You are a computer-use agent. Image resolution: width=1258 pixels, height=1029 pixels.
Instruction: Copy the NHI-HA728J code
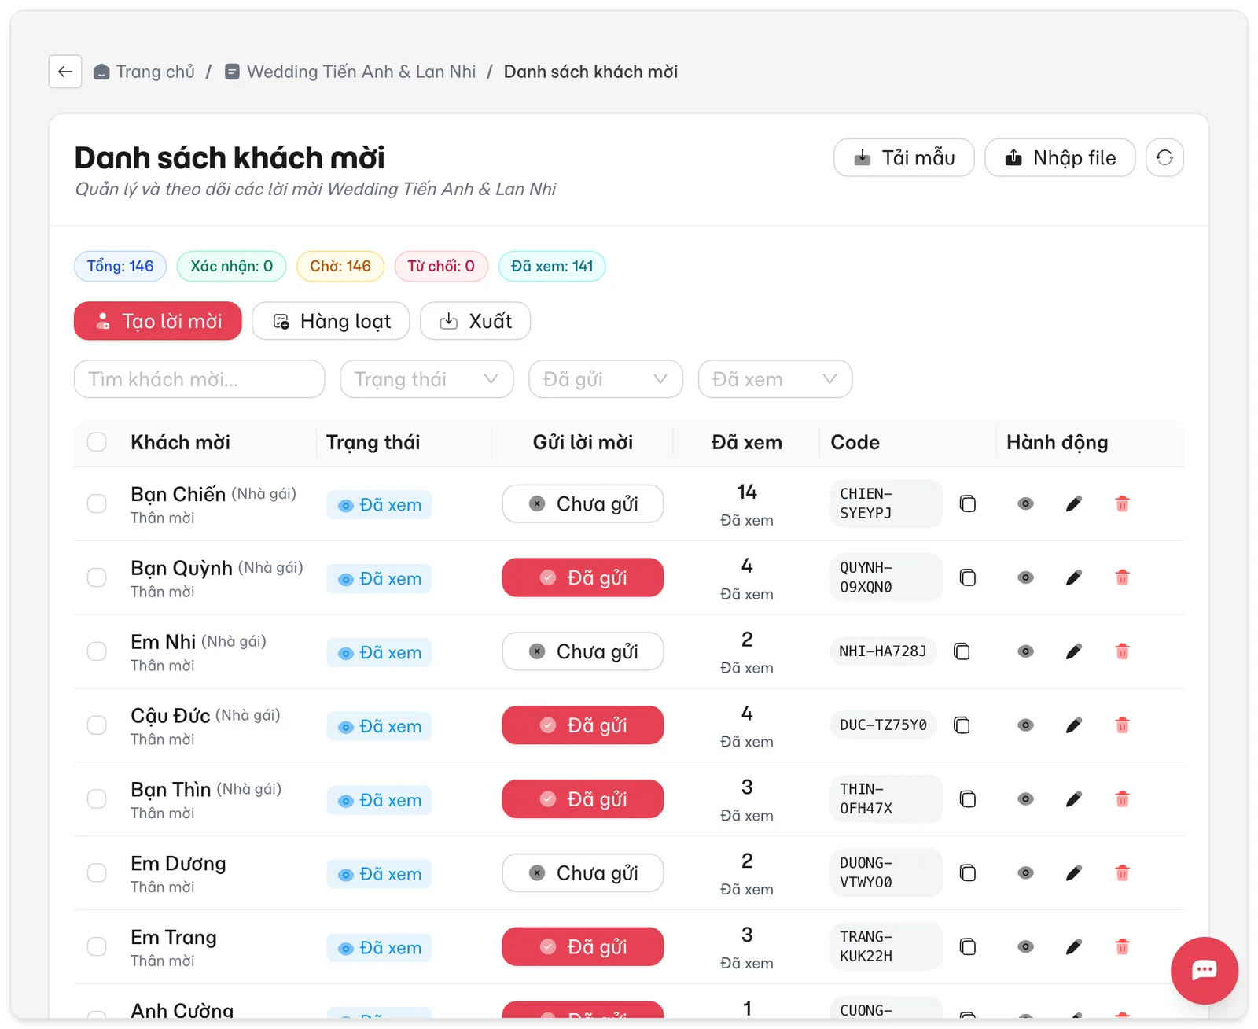pyautogui.click(x=962, y=651)
